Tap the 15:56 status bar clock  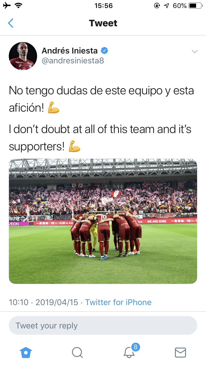pyautogui.click(x=104, y=5)
